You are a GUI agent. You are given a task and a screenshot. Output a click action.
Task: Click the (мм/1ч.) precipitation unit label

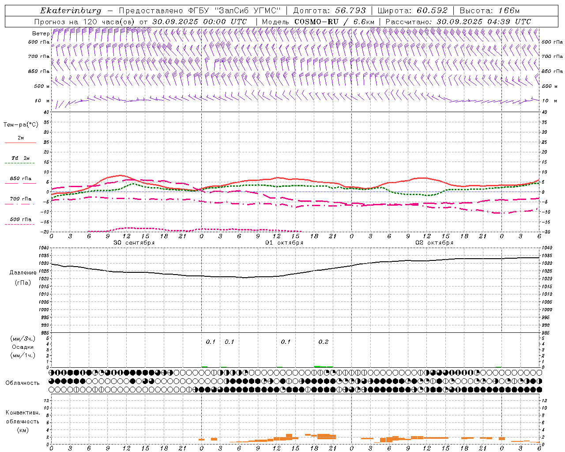pos(23,355)
